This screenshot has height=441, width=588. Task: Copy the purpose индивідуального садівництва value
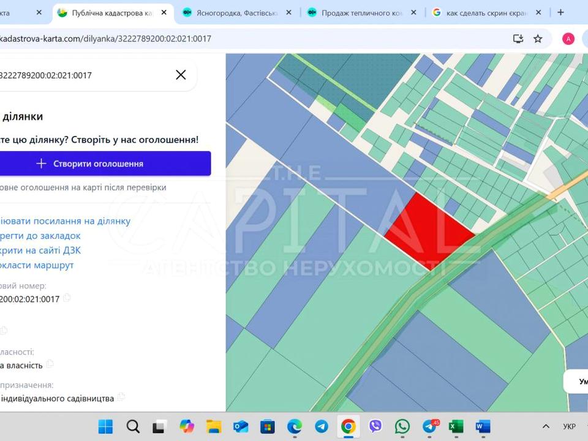coord(121,397)
